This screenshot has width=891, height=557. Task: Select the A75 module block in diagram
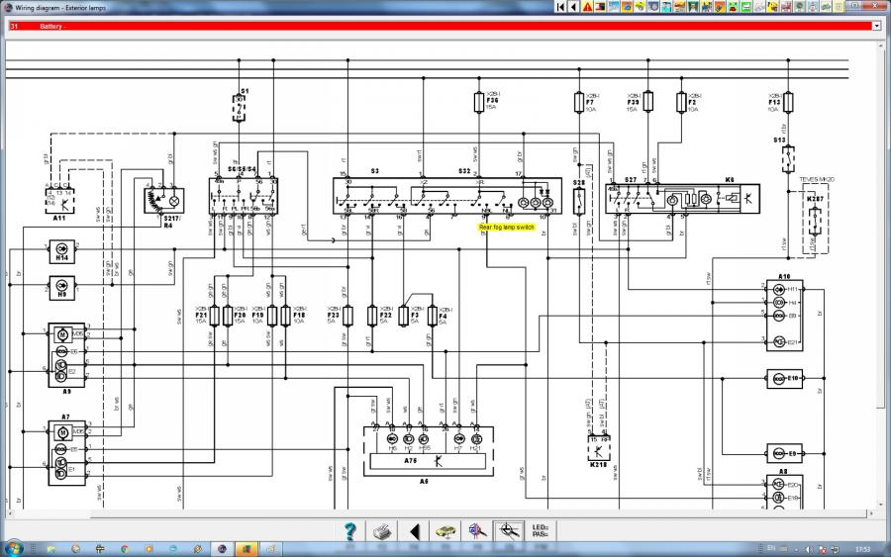410,460
